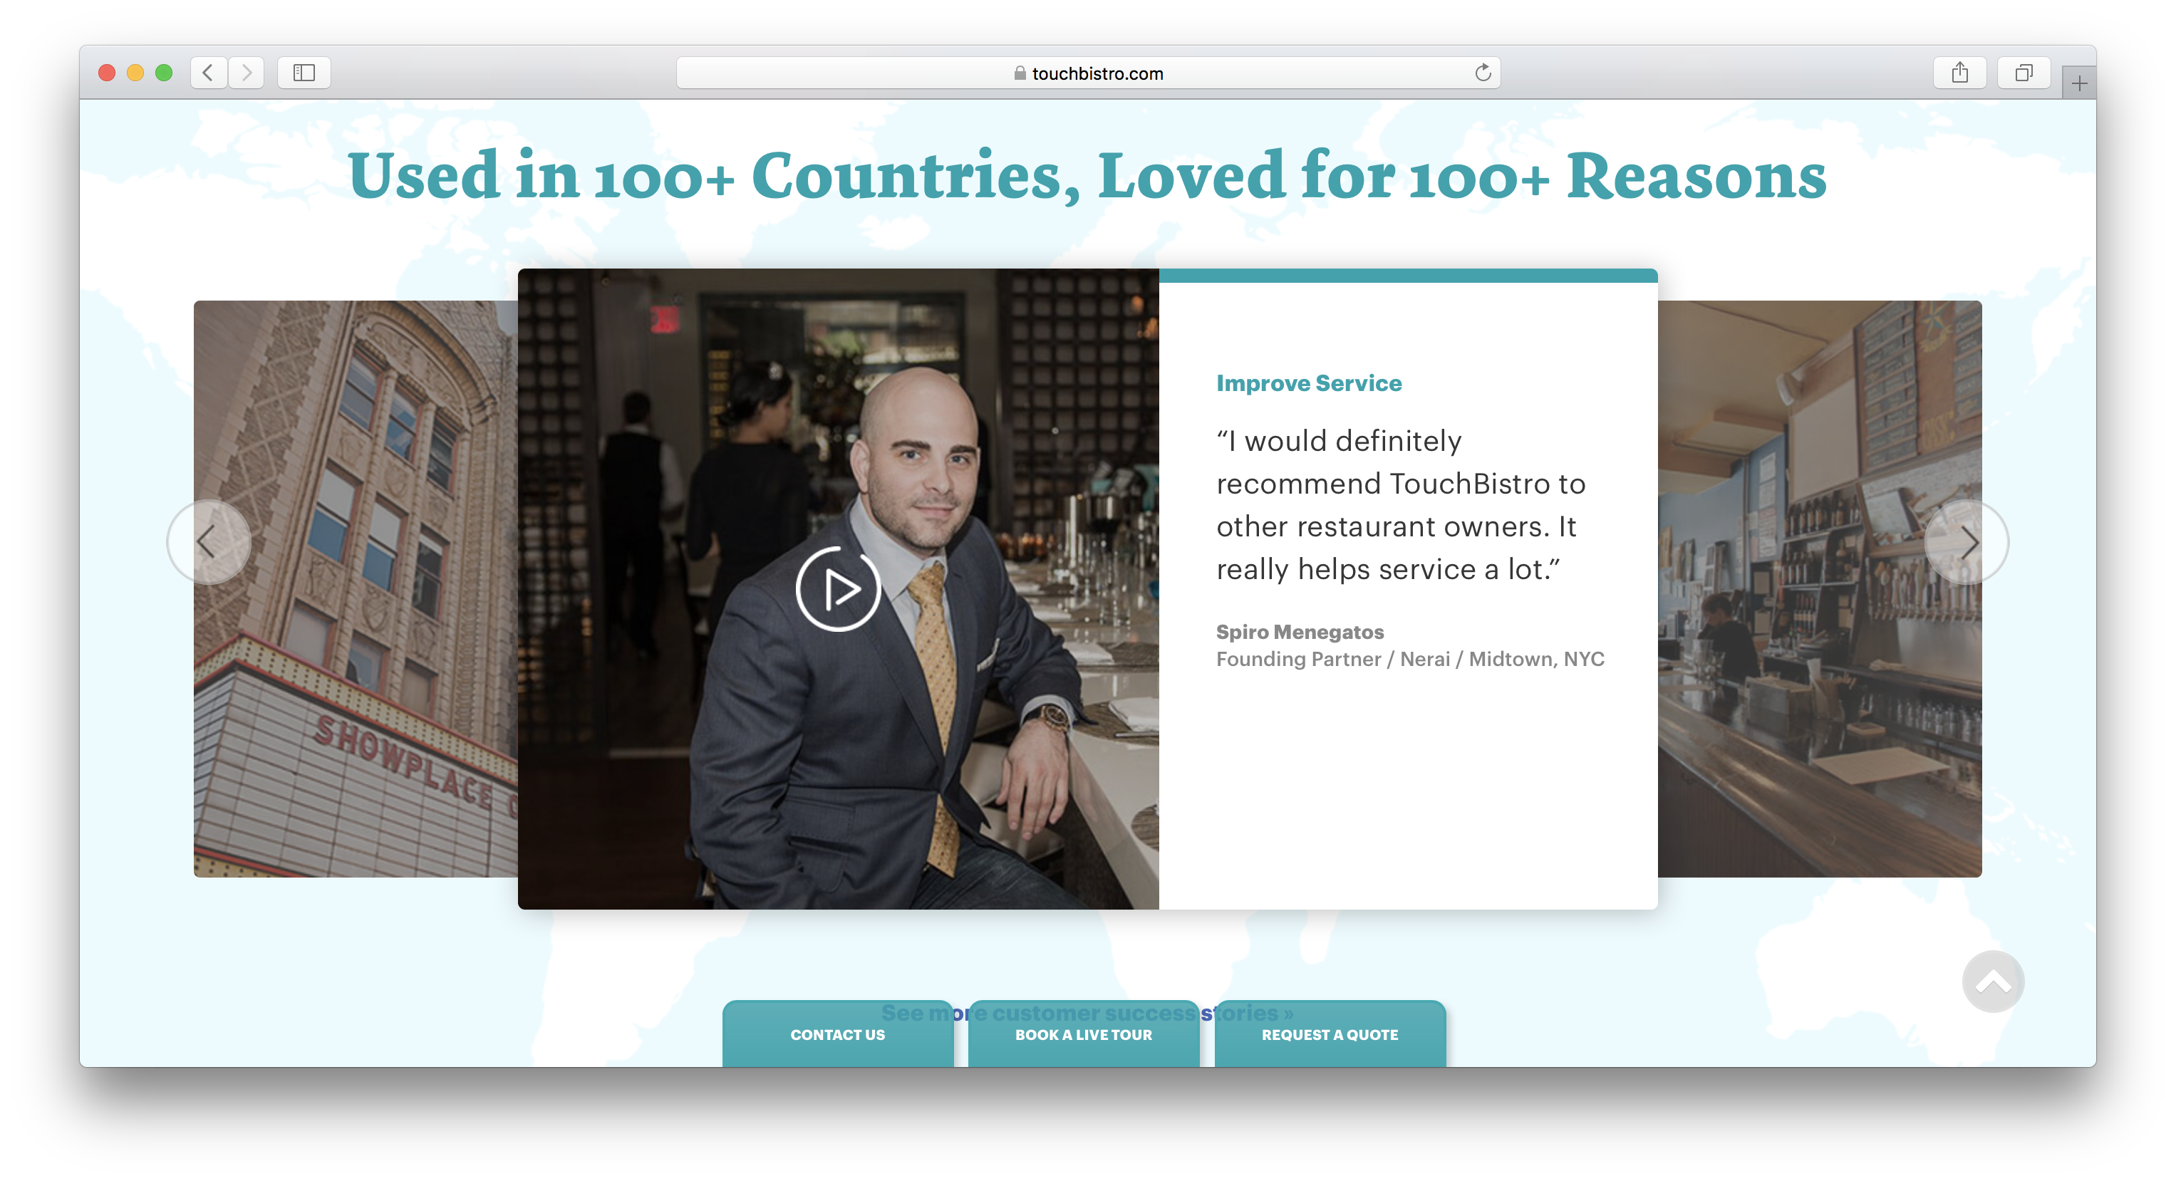Click the padlock icon in address bar
This screenshot has height=1181, width=2176.
1020,73
